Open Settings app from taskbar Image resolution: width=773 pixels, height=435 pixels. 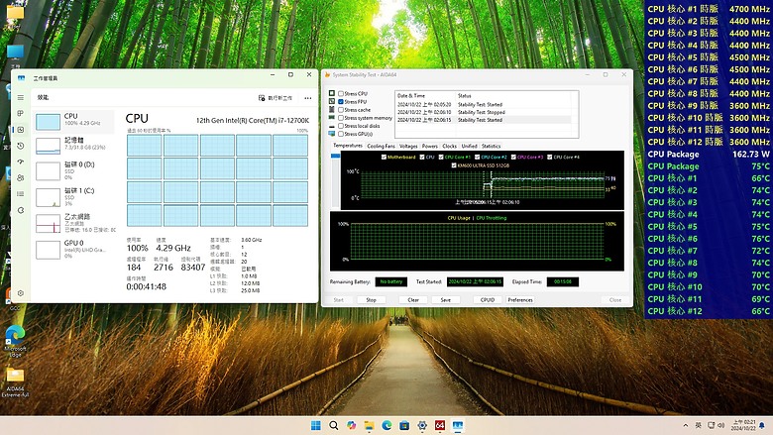pyautogui.click(x=422, y=426)
